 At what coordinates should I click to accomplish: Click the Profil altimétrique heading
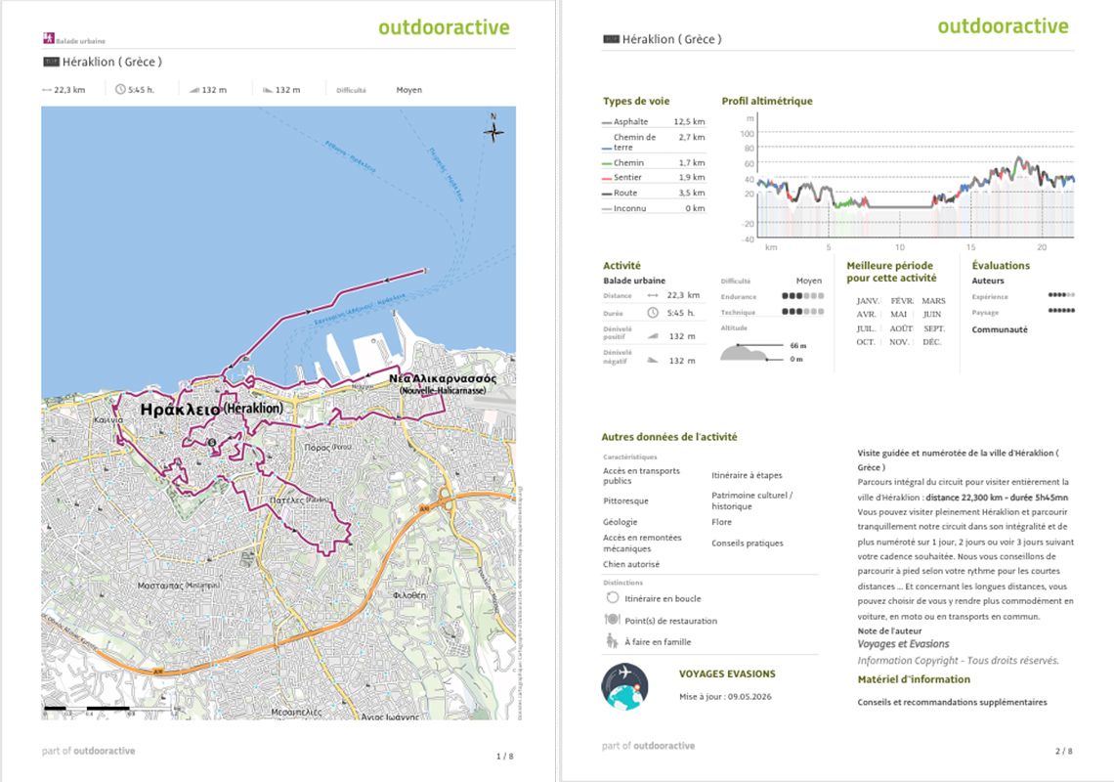(766, 101)
